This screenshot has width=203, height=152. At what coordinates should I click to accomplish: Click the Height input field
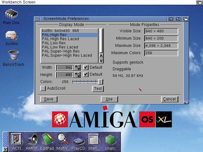[x=65, y=75]
